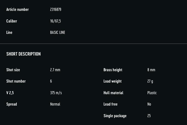This screenshot has width=187, height=125.
Task: Click the Caliber value 16/67,5
Action: point(55,21)
